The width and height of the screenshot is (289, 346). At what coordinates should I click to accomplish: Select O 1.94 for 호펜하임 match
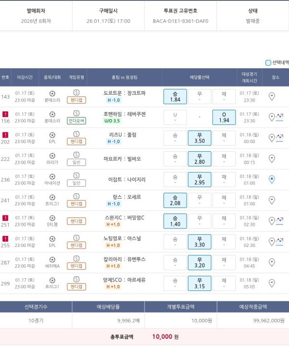coord(224,117)
